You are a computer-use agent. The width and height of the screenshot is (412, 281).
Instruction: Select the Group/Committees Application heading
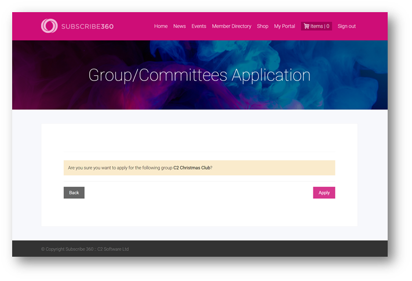(x=199, y=75)
